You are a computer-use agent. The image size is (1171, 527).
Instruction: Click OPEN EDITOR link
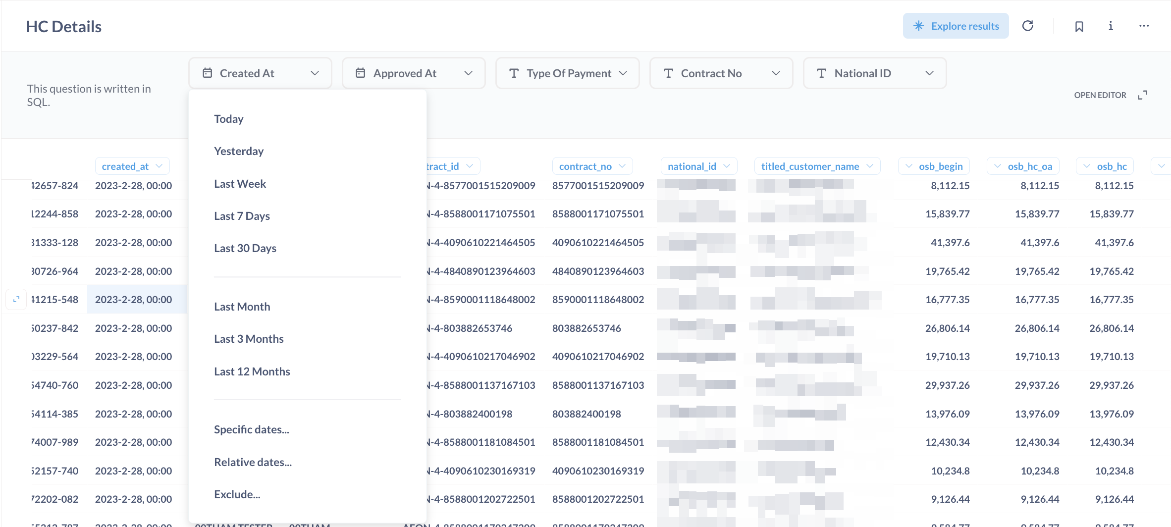click(x=1100, y=95)
